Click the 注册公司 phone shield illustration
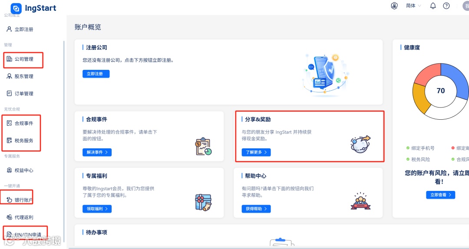Screen dimensions: 469x249 pyautogui.click(x=325, y=75)
